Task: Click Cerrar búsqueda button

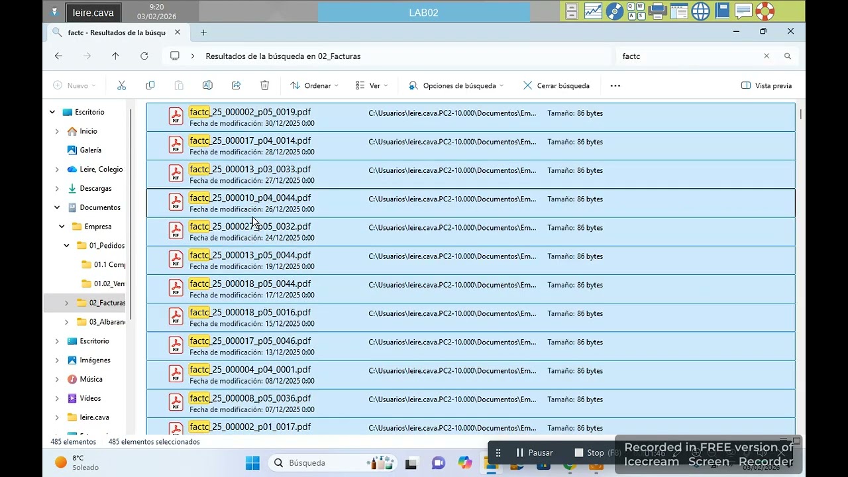Action: (556, 85)
